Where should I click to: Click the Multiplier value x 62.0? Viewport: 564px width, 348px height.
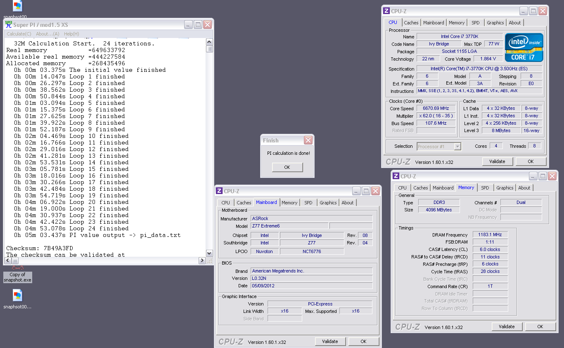tap(436, 116)
